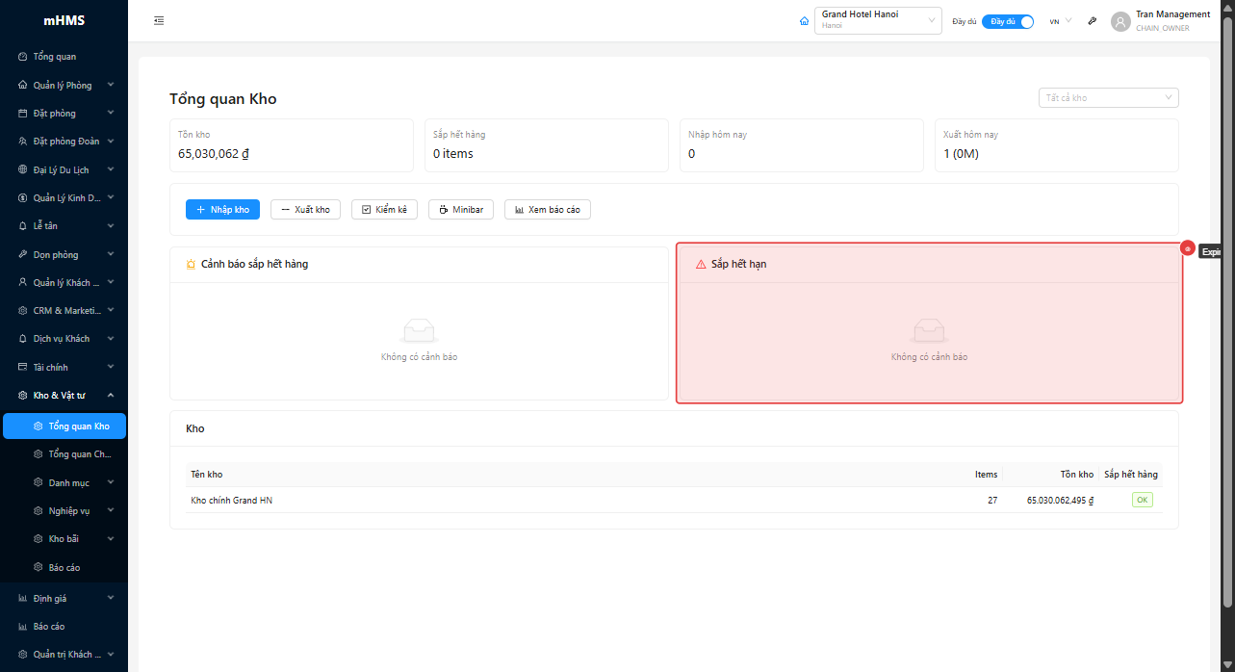Viewport: 1235px width, 672px height.
Task: Open the Minibar button icon
Action: coord(442,209)
